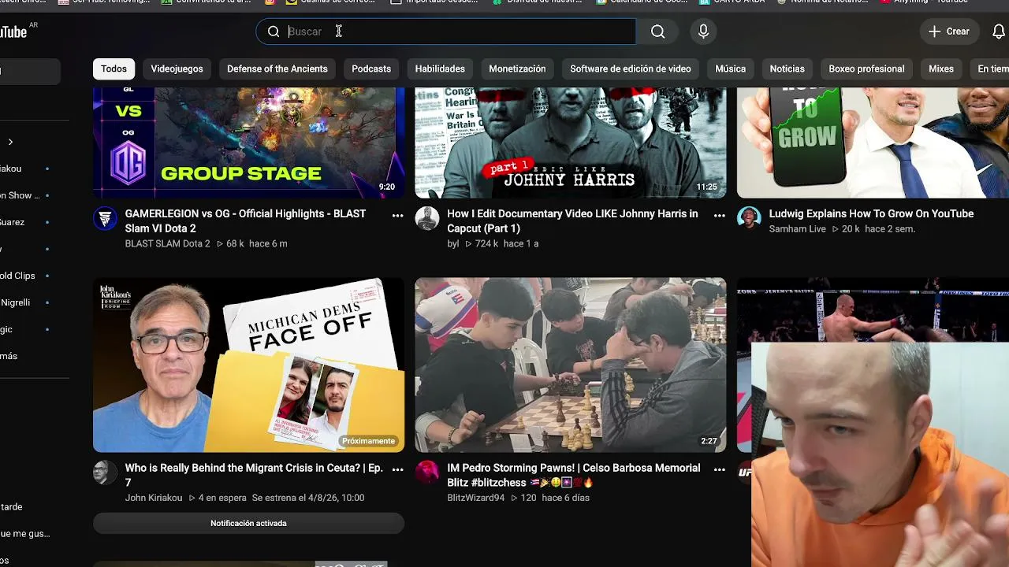Click the Samham Live channel name

(x=797, y=229)
